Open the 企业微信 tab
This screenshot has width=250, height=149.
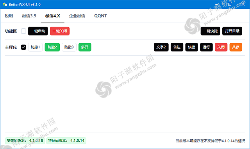77,16
